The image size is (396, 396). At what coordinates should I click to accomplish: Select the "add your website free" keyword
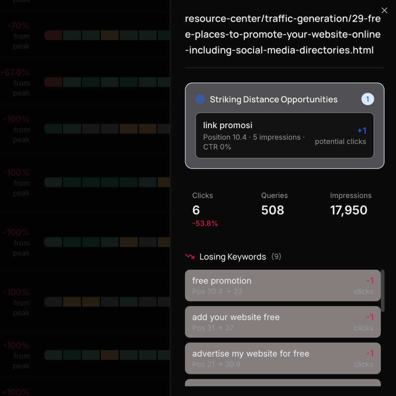click(283, 322)
